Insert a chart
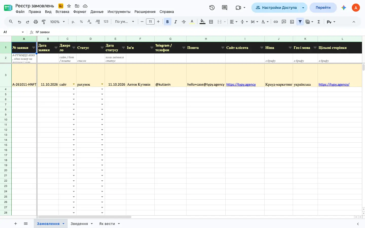This screenshot has width=365, height=228. click(x=292, y=22)
